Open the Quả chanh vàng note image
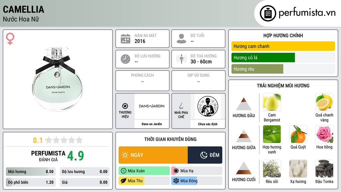Image resolution: width=341 pixels, height=192 pixels. 324,102
